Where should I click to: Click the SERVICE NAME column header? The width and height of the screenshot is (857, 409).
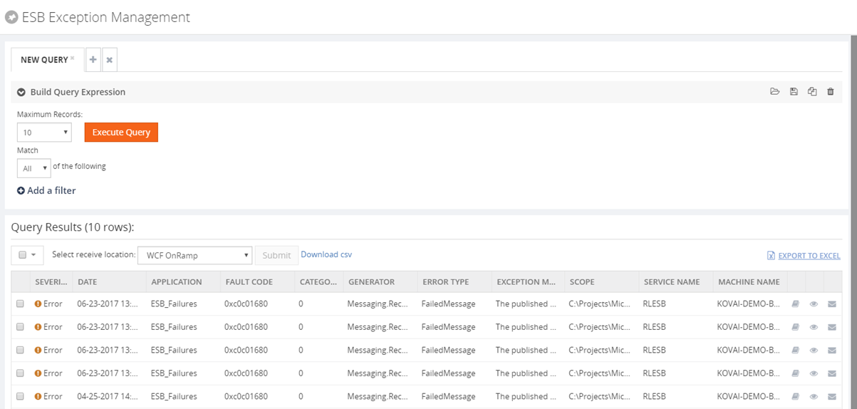[x=675, y=282]
